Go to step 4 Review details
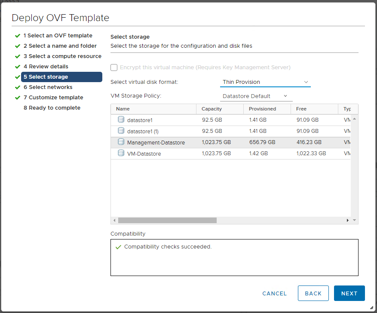377x313 pixels. [46, 67]
